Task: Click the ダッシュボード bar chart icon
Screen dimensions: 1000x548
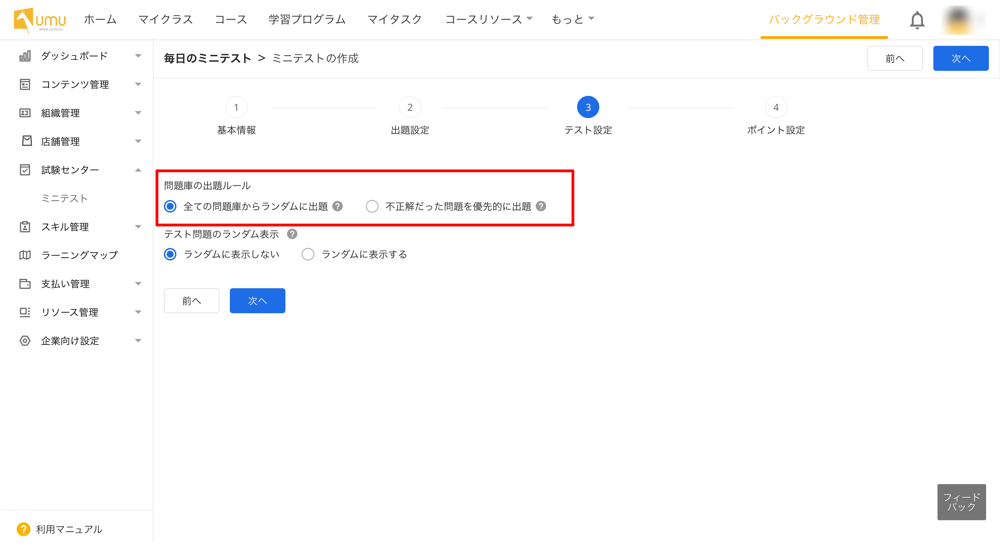Action: [x=25, y=56]
